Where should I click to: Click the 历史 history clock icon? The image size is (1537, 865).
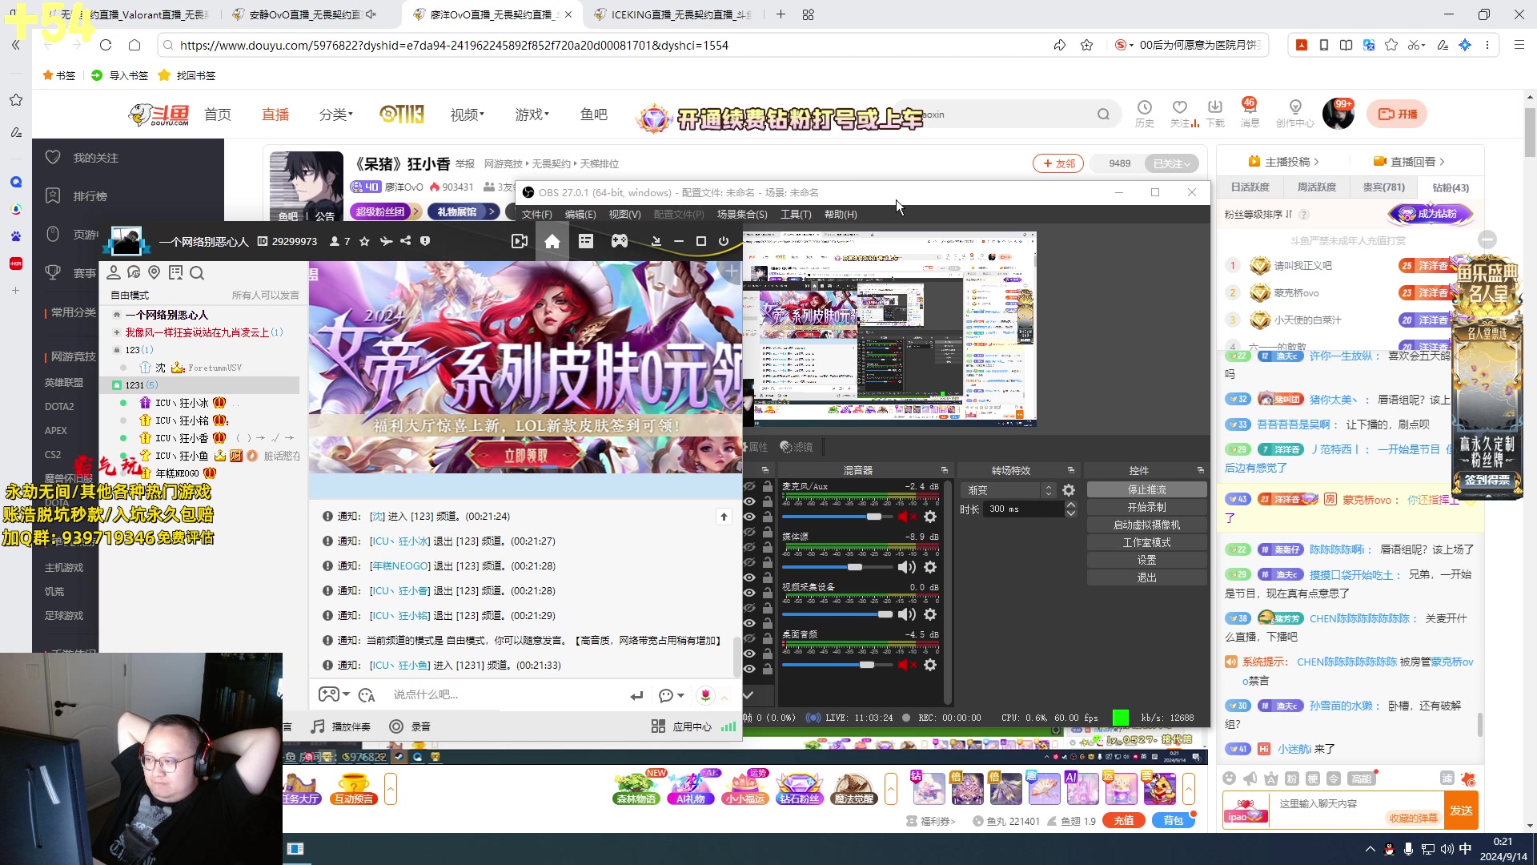(x=1144, y=108)
